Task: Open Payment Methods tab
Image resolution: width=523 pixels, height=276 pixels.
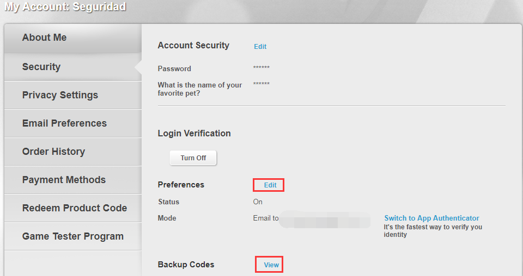Action: (72, 180)
